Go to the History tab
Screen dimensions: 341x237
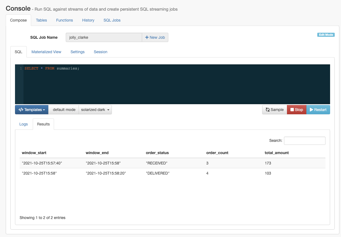[88, 20]
